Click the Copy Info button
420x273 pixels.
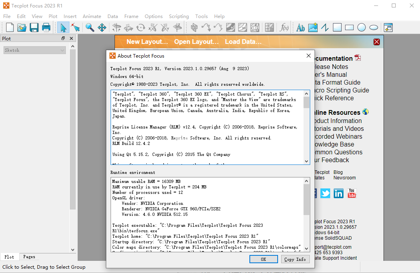click(x=295, y=259)
